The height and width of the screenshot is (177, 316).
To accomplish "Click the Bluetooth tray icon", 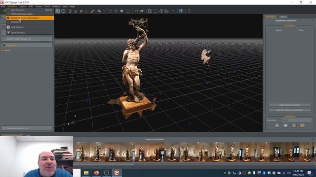I will [264, 173].
